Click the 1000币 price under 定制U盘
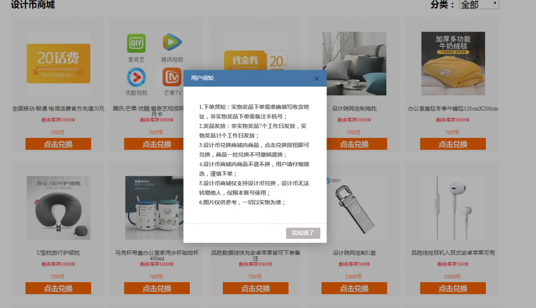536x308 pixels. tap(354, 277)
